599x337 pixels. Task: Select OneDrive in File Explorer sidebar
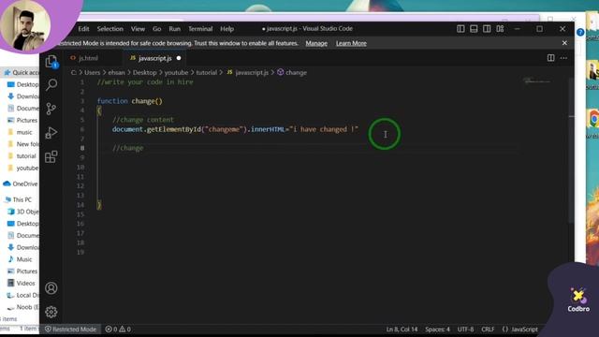(21, 183)
